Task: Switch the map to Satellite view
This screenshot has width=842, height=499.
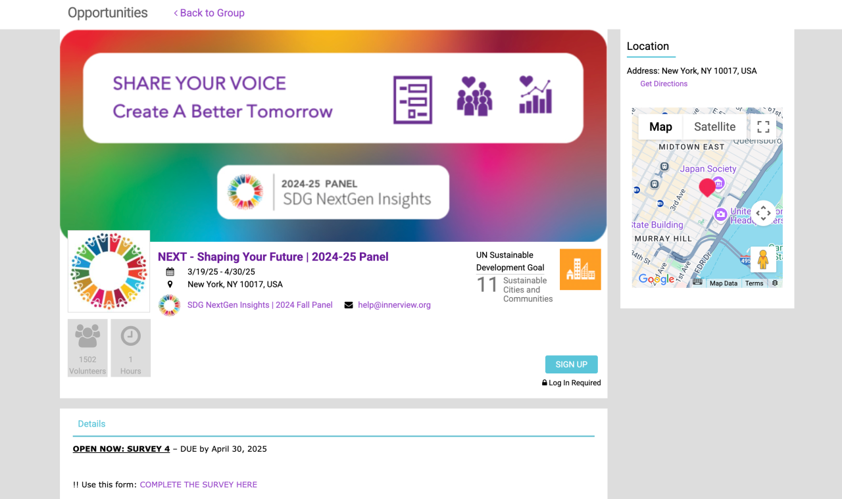Action: [x=715, y=127]
